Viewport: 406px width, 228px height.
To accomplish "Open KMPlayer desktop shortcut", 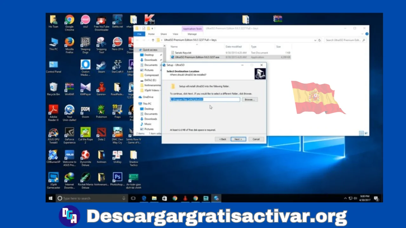I will (85, 89).
